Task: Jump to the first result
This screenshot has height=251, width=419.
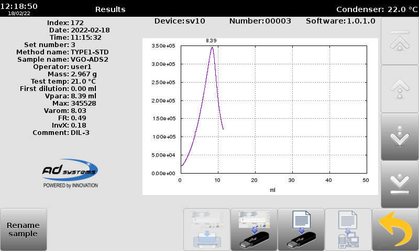Action: pos(400,41)
